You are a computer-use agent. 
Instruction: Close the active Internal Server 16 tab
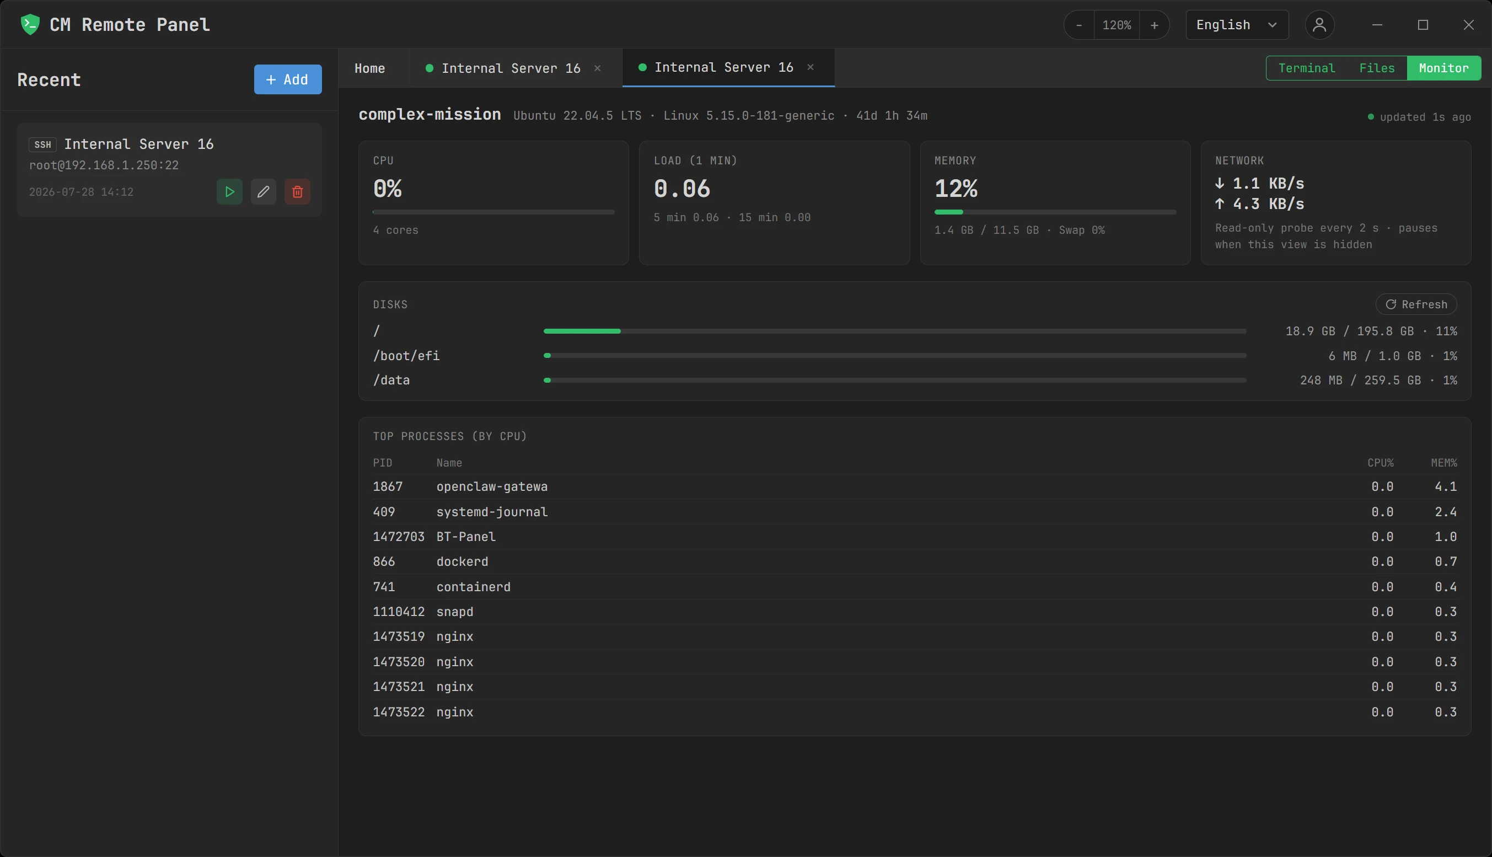(811, 67)
